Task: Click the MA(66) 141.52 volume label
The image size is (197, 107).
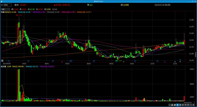Action: pyautogui.click(x=32, y=67)
